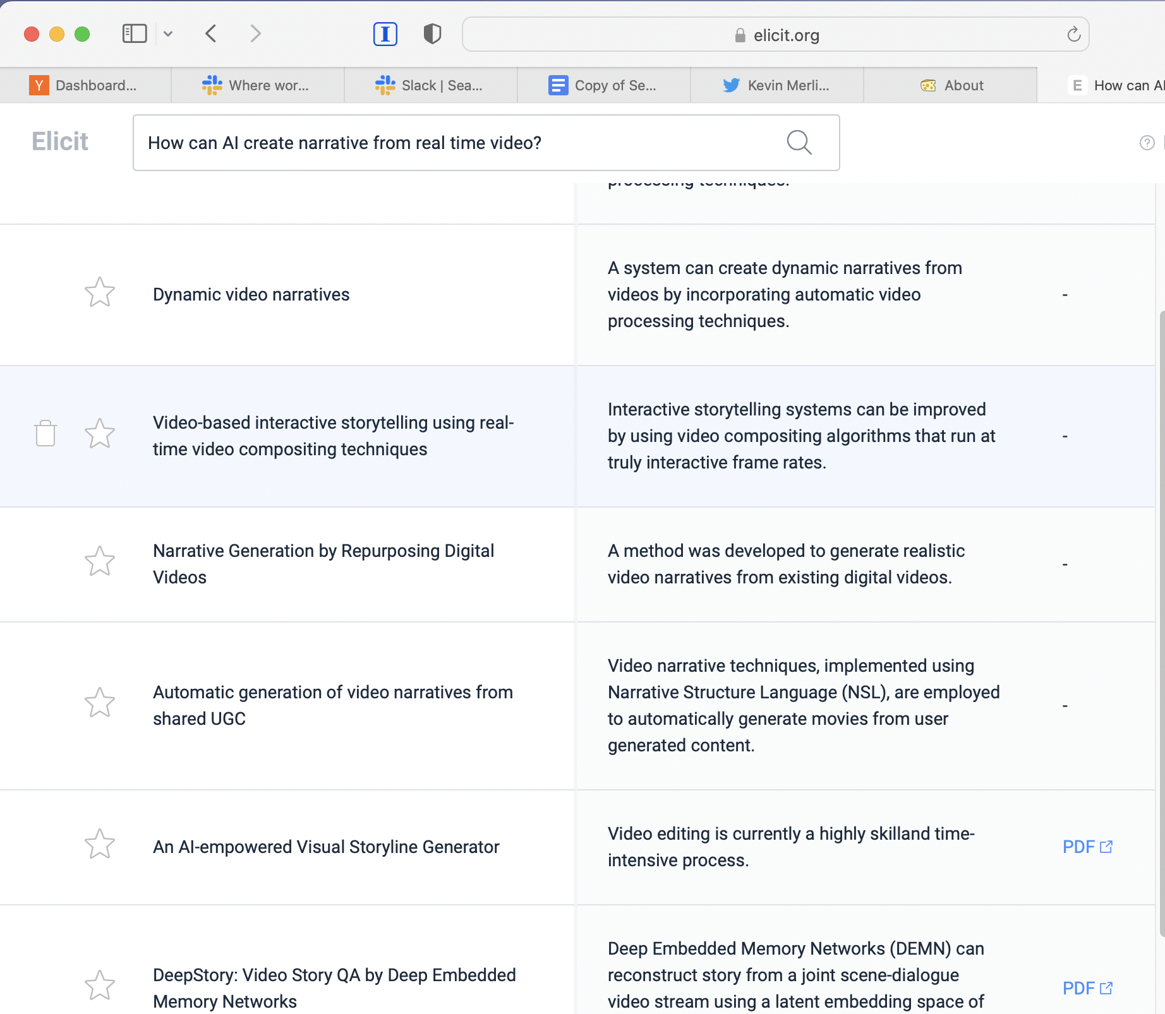This screenshot has width=1165, height=1014.
Task: Reload the elicit.org page
Action: point(1073,35)
